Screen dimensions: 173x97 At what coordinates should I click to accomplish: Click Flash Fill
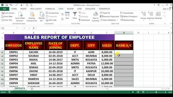click(105, 13)
